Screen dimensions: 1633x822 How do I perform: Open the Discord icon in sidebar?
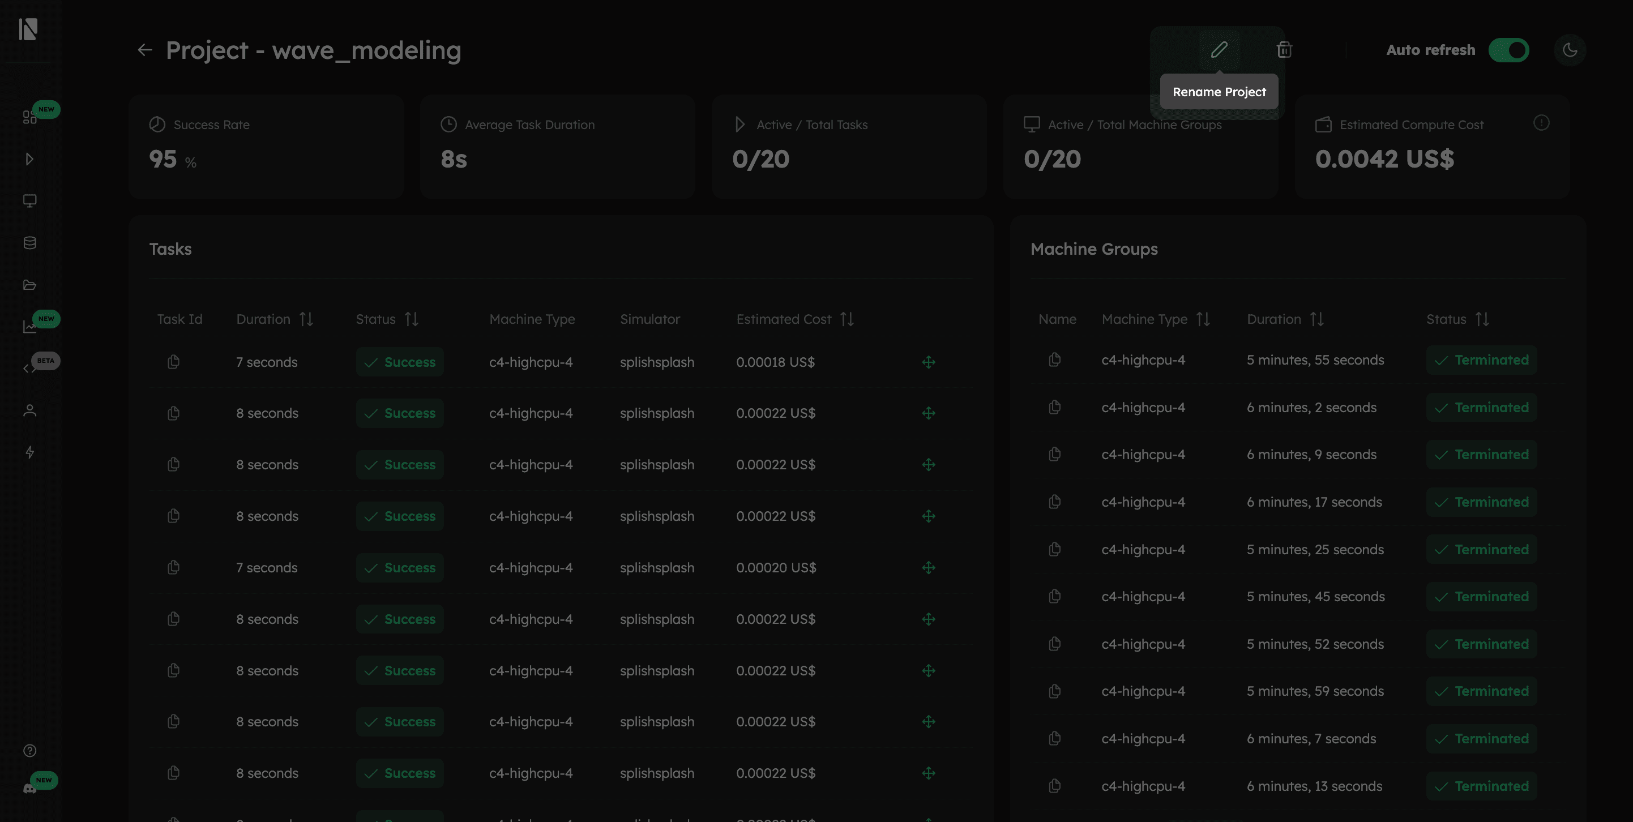tap(30, 788)
